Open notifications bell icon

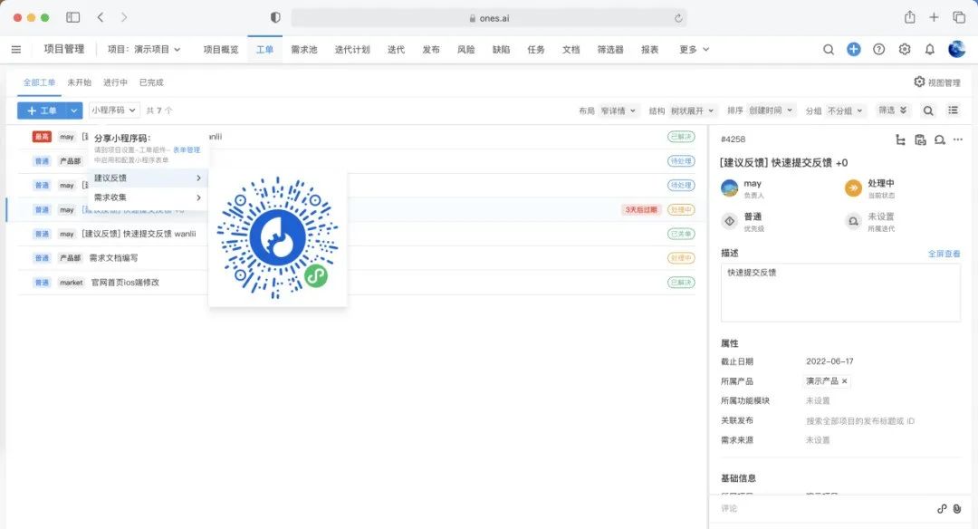point(929,49)
